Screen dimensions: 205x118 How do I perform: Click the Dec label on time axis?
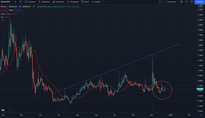(152, 115)
